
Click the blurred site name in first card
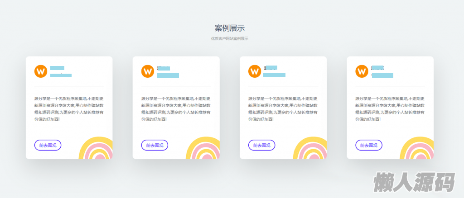[x=58, y=68]
